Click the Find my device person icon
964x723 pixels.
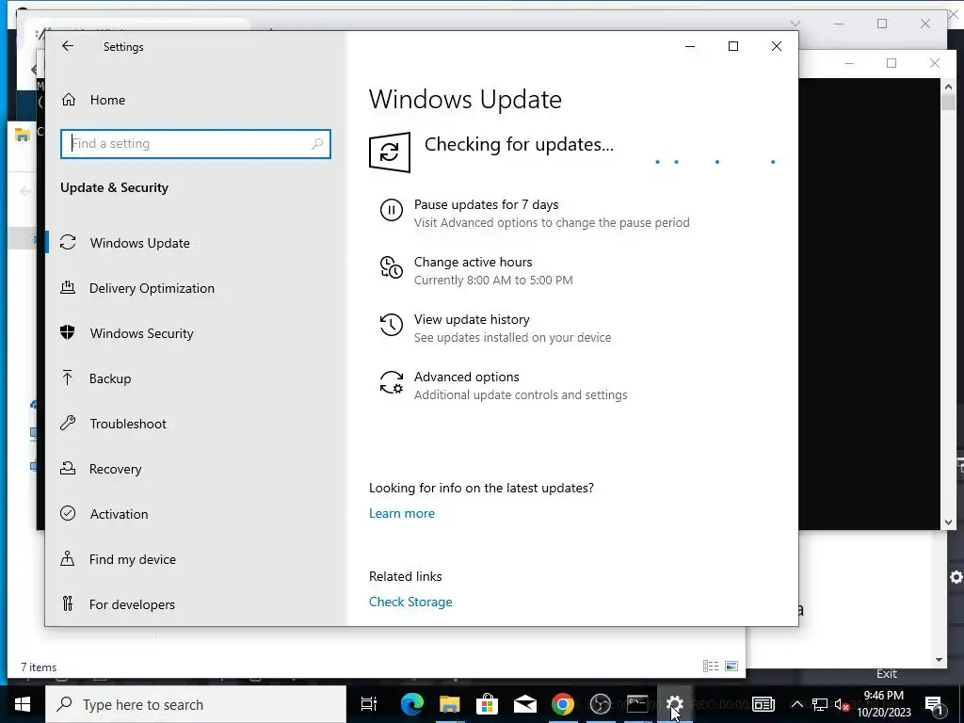(68, 558)
